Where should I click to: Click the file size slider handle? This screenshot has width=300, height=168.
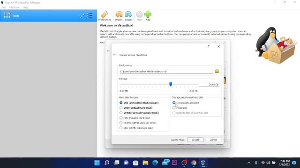pyautogui.click(x=171, y=84)
